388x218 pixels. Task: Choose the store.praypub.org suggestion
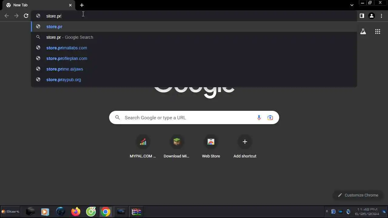[194, 80]
